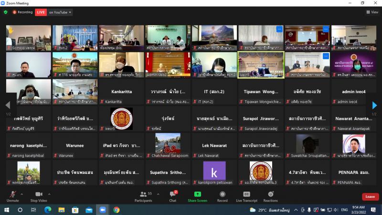The width and height of the screenshot is (382, 215).
Task: Click the volume speaker tray icon
Action: pyautogui.click(x=336, y=210)
